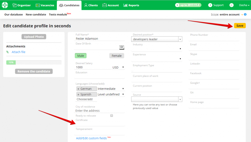The image size is (251, 142).
Task: Click the Support question mark icon
Action: tap(210, 5)
